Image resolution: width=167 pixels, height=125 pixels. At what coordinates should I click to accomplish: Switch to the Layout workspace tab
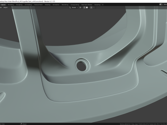pyautogui.click(x=3, y=5)
